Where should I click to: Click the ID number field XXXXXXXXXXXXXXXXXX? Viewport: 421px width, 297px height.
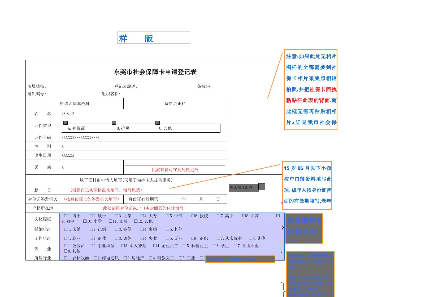(143, 138)
